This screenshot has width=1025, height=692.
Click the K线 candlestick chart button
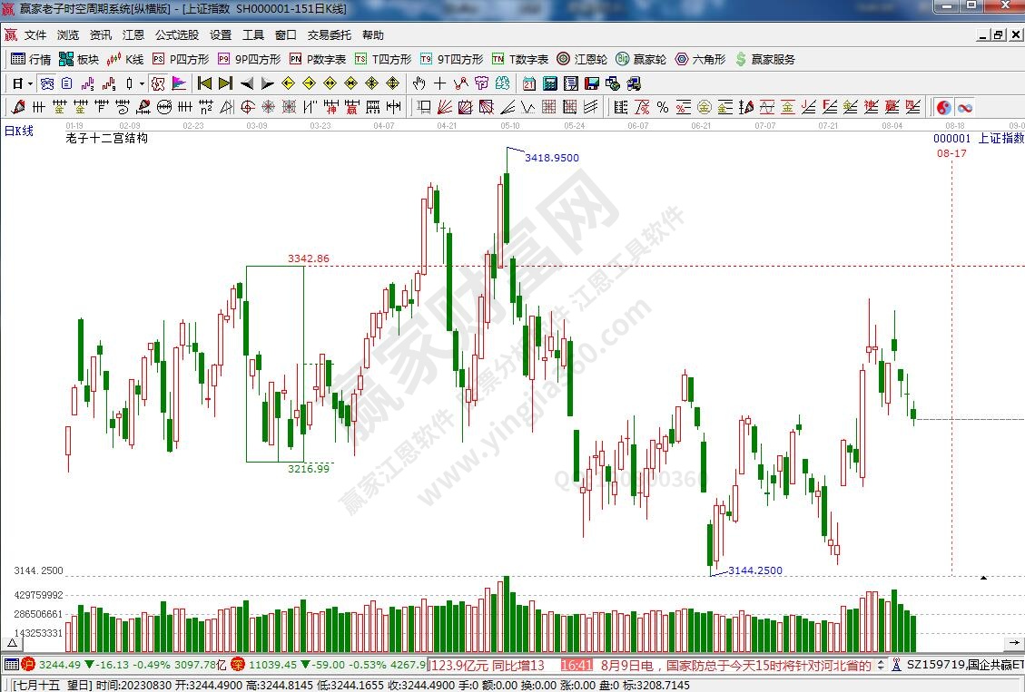point(125,59)
